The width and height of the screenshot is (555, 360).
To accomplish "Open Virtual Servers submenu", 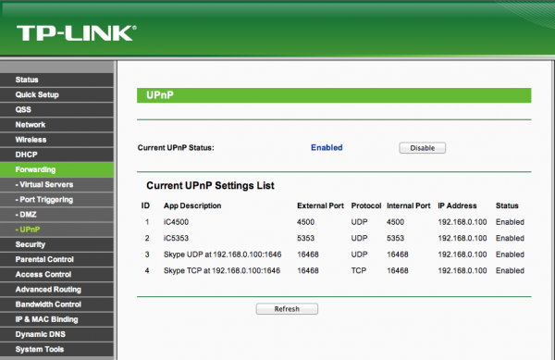I will (x=56, y=184).
